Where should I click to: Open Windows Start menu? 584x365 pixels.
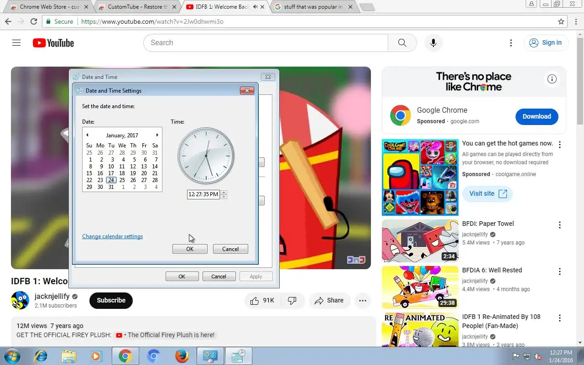pyautogui.click(x=12, y=356)
